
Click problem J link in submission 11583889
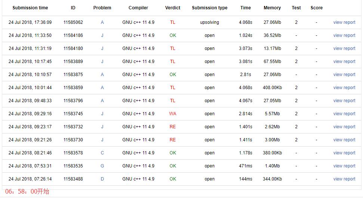(102, 62)
